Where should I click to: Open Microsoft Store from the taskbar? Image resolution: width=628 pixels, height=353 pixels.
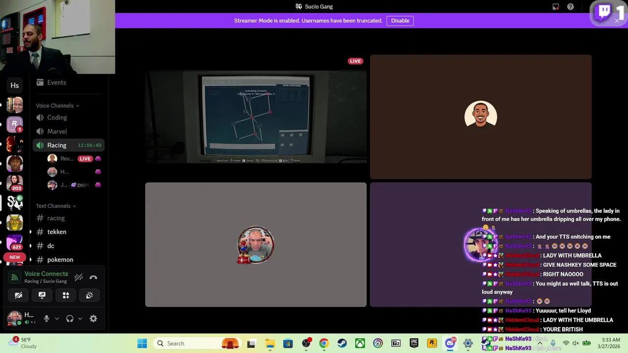[x=288, y=343]
